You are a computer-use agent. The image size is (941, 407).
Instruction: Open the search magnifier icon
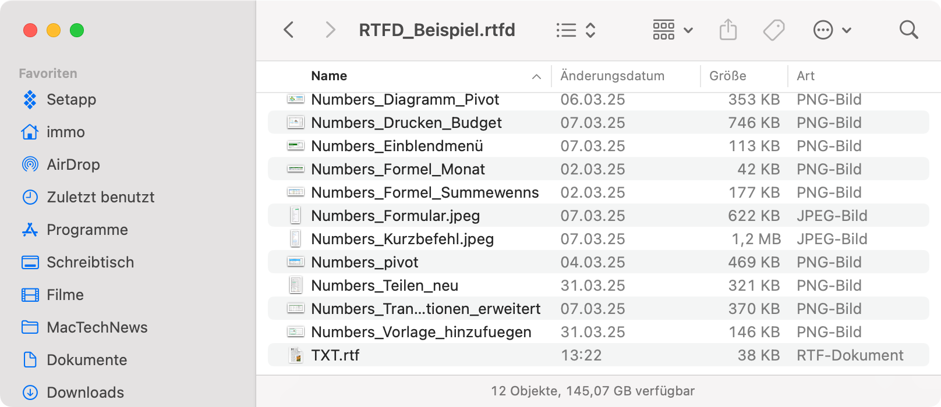tap(908, 30)
